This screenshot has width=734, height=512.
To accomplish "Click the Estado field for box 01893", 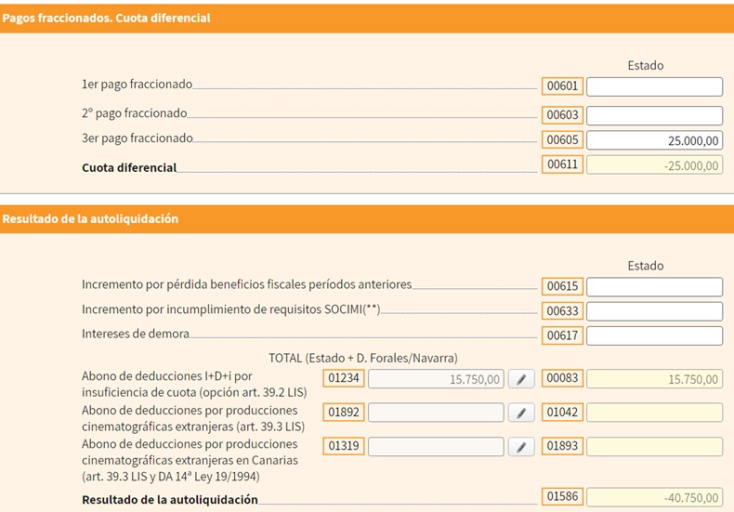I will 654,447.
